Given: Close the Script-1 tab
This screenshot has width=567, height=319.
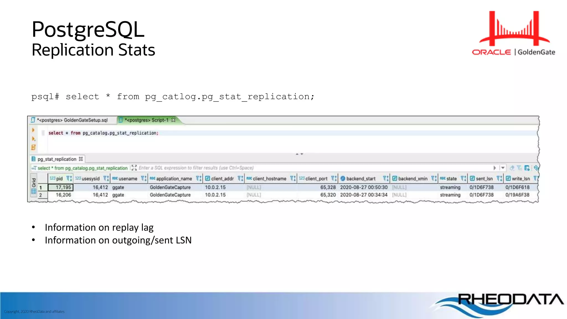Looking at the screenshot, I should tap(173, 120).
